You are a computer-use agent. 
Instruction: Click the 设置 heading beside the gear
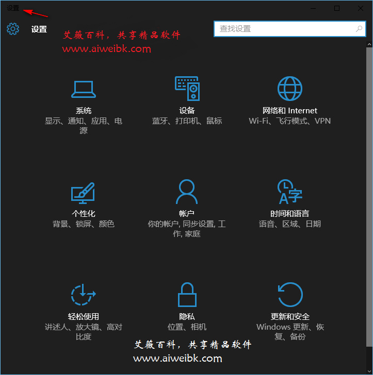39,29
